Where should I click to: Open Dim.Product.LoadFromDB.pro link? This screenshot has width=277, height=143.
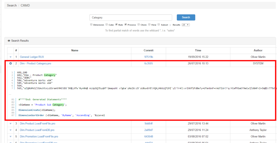pyautogui.click(x=37, y=130)
